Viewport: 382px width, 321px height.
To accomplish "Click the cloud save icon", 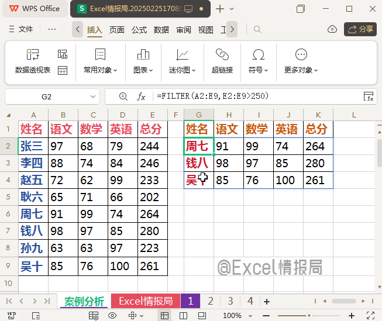I will tap(332, 29).
